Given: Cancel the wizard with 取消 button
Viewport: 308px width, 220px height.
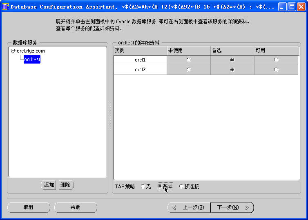Looking at the screenshot, I should click(x=29, y=207).
